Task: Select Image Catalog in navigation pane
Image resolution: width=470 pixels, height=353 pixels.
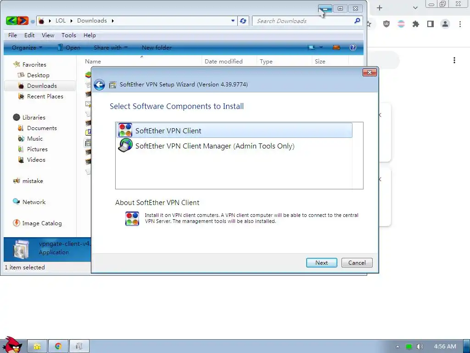Action: 42,223
